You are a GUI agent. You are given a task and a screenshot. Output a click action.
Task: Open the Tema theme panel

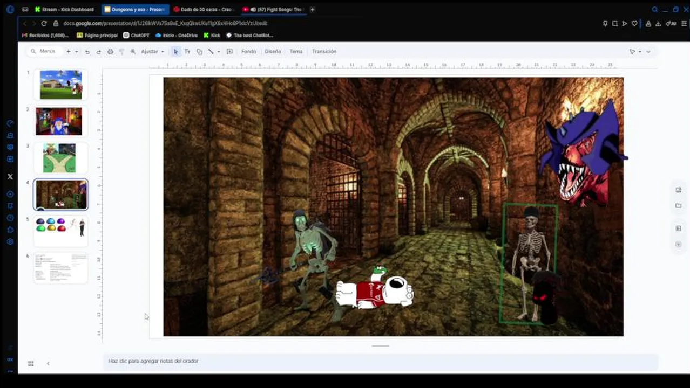[x=296, y=52]
